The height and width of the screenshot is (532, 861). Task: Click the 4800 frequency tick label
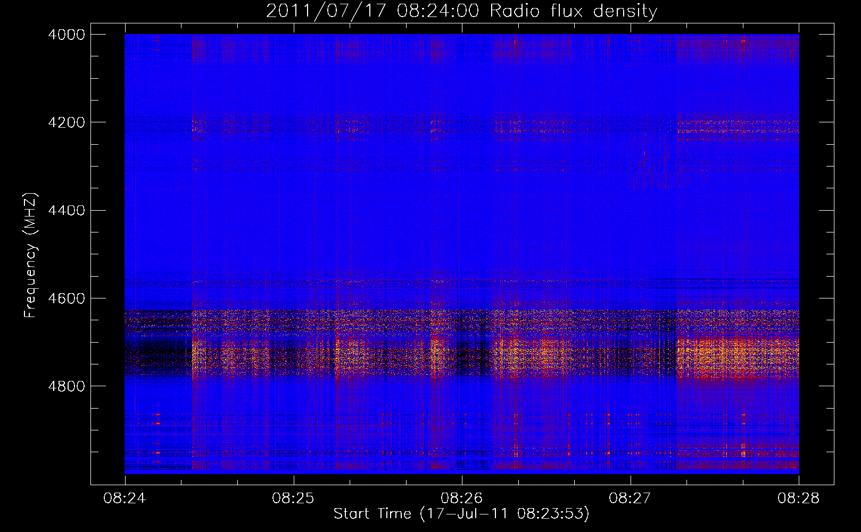pos(67,386)
